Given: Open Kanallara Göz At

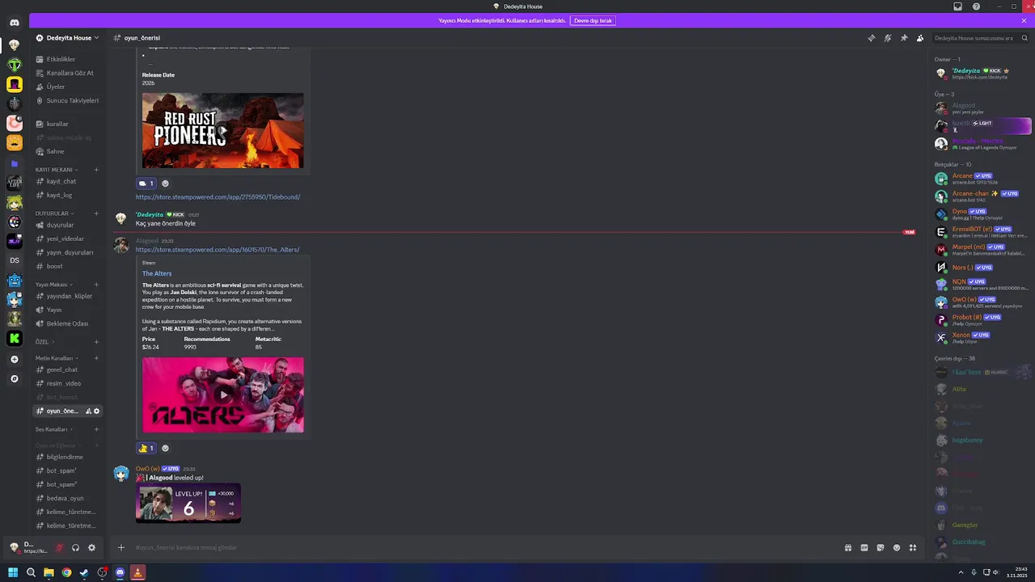Looking at the screenshot, I should [70, 73].
